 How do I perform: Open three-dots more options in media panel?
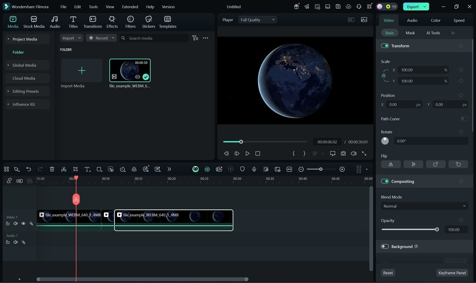(x=205, y=38)
